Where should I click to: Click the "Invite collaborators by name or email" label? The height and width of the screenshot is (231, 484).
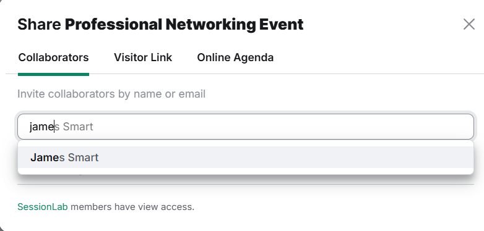point(111,94)
